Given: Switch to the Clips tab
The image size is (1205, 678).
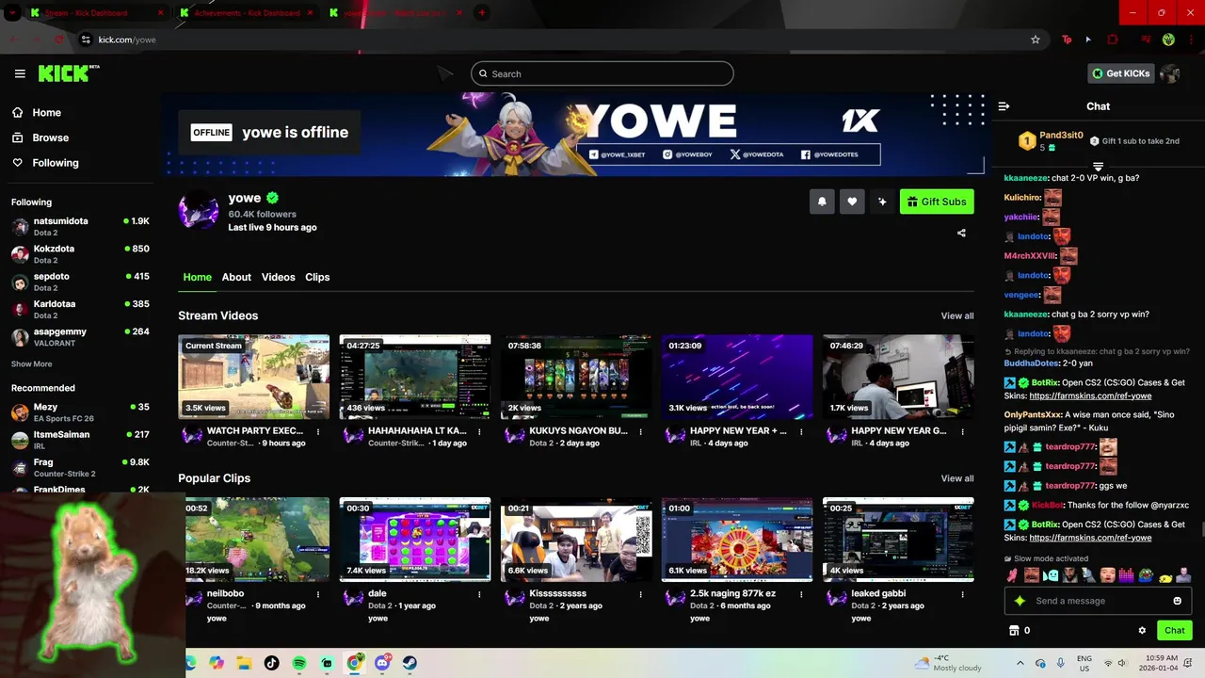Looking at the screenshot, I should [317, 277].
